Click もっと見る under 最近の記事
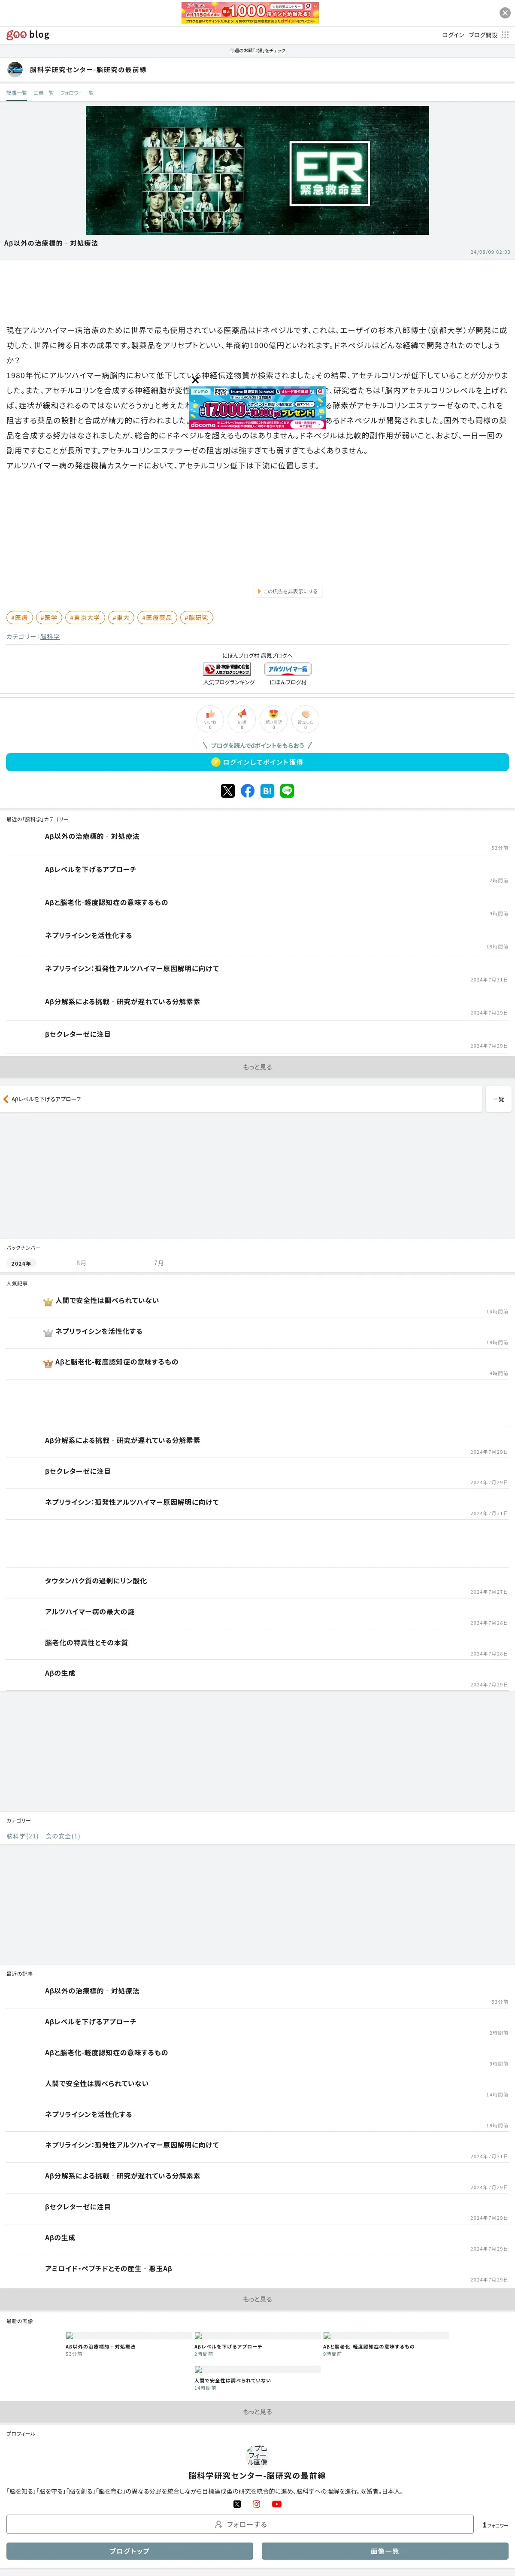 click(257, 2299)
